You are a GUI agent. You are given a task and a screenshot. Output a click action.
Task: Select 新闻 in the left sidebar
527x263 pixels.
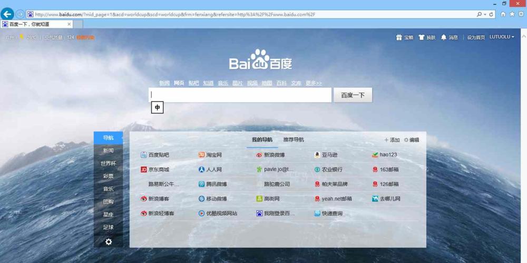pyautogui.click(x=108, y=150)
